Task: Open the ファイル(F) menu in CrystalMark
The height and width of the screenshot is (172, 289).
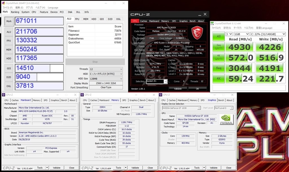Action: (x=7, y=8)
